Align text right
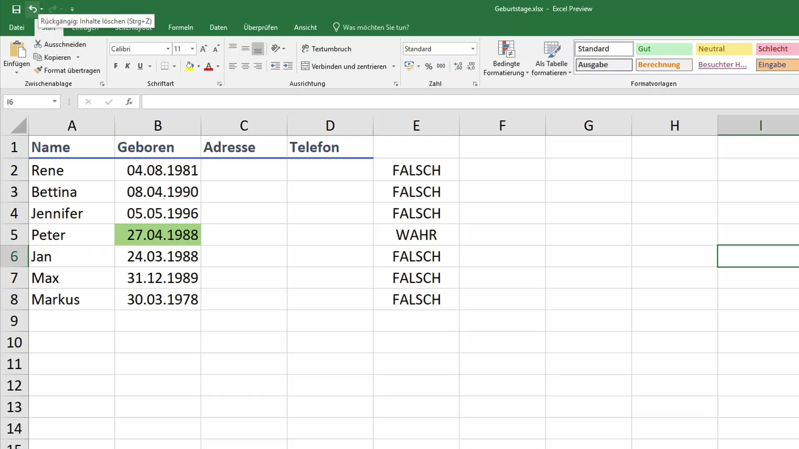Viewport: 799px width, 449px height. pyautogui.click(x=258, y=66)
